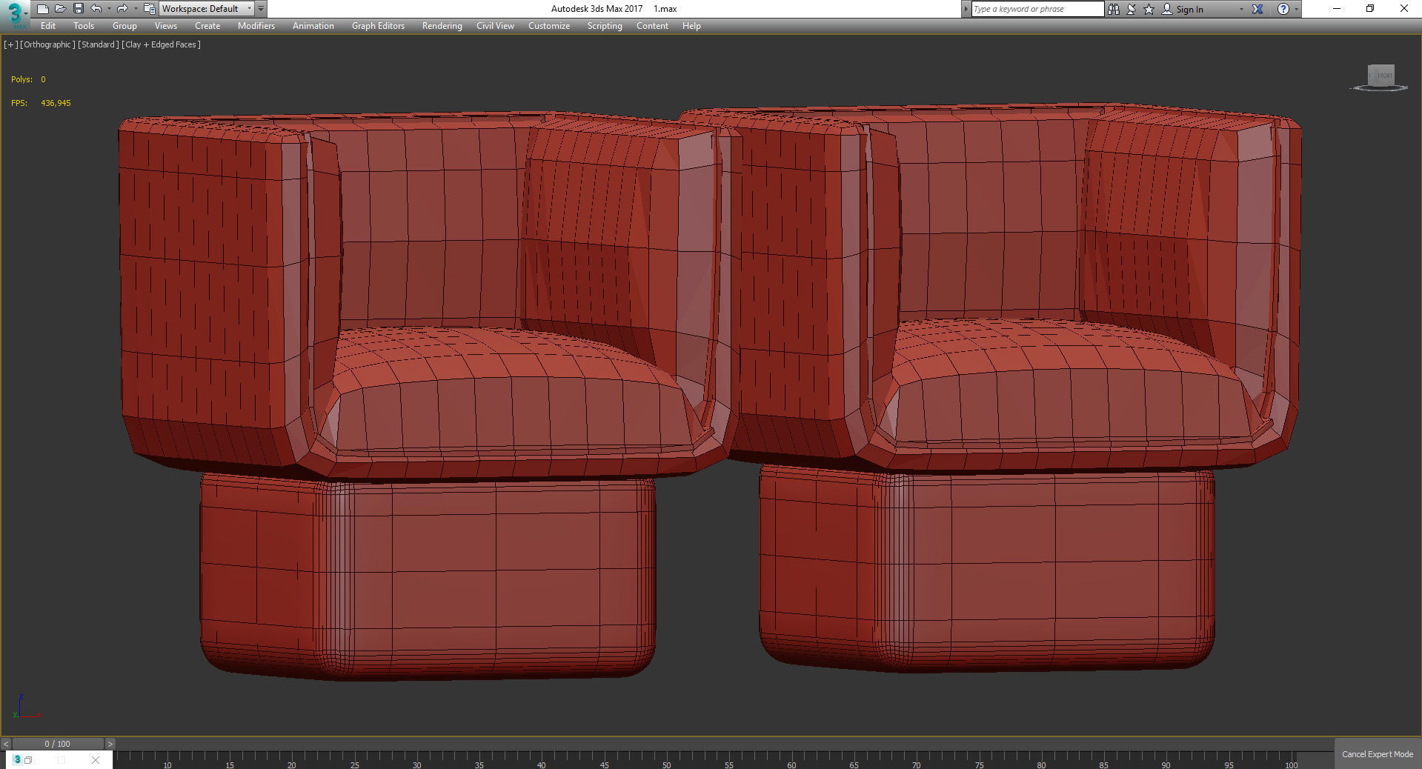Minimize the 3ds Max window

[x=1337, y=9]
